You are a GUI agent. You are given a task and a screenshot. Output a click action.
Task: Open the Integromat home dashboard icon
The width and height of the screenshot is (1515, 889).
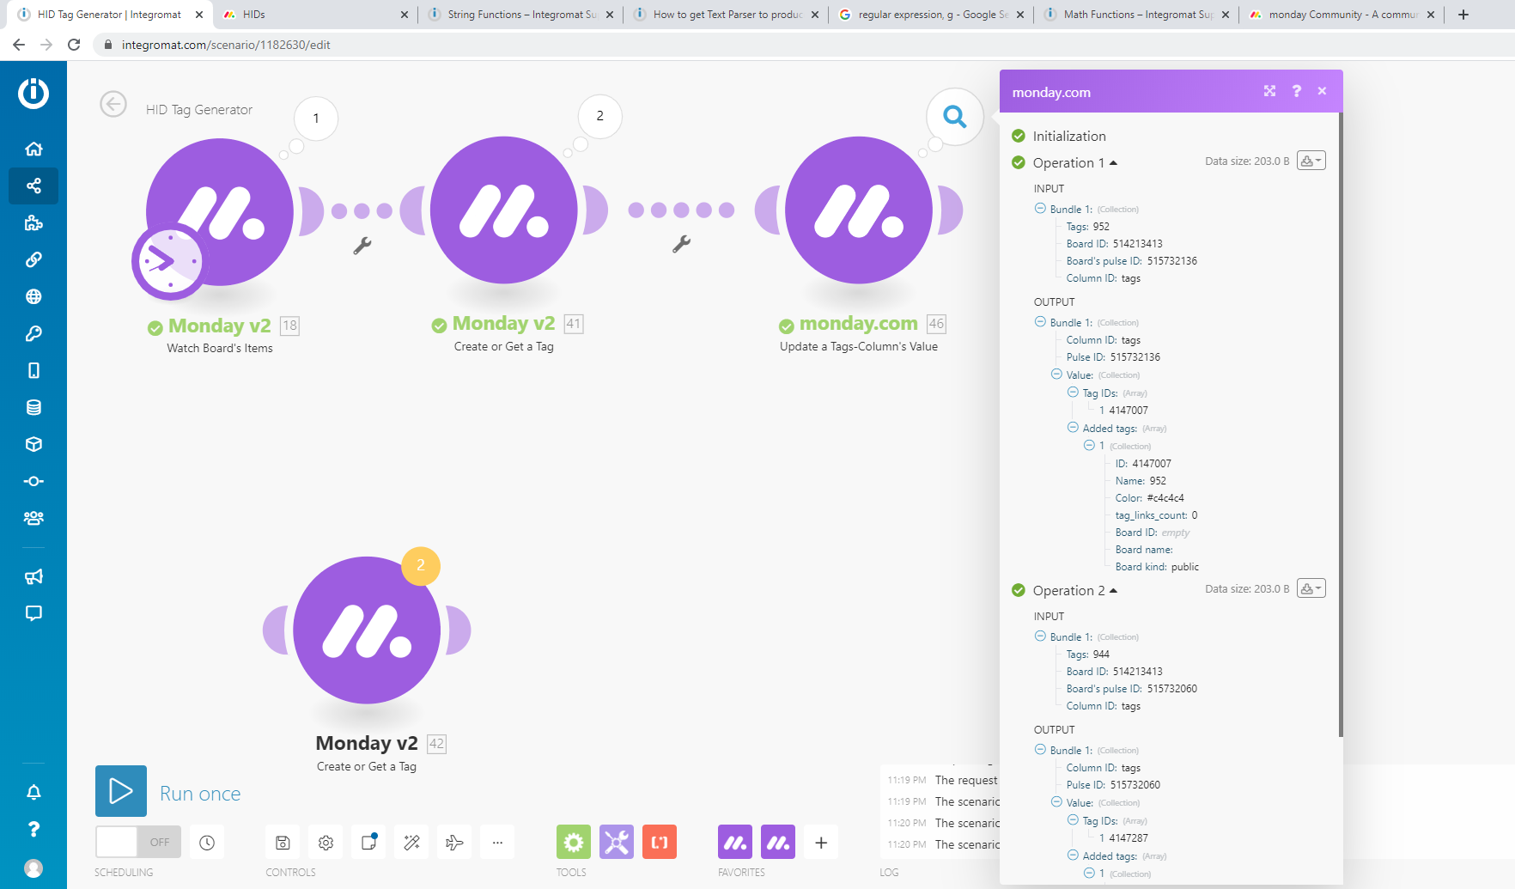pyautogui.click(x=33, y=149)
